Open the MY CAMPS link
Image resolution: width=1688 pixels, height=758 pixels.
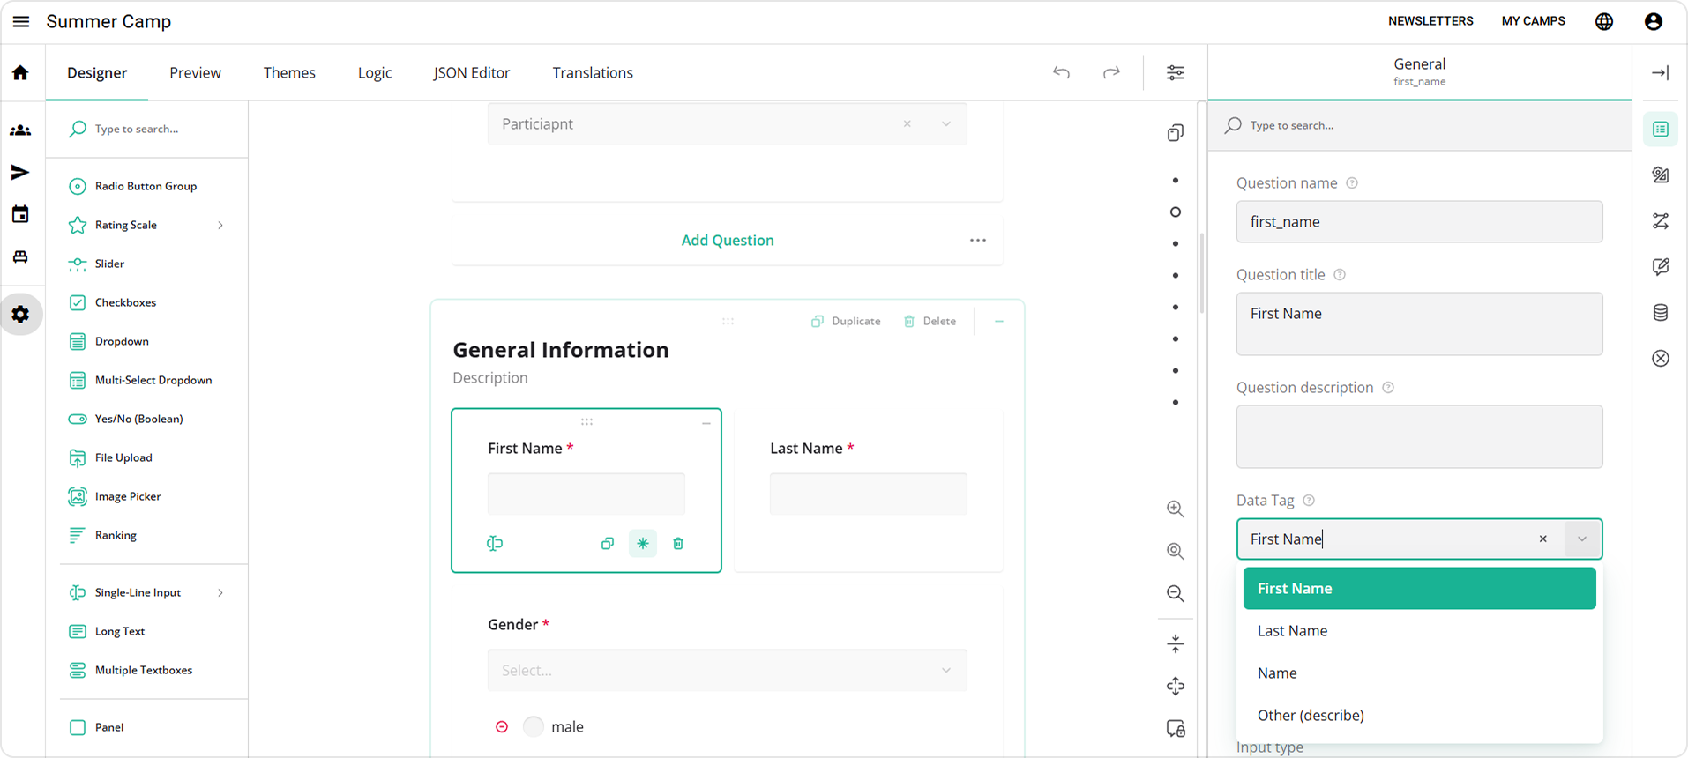click(1534, 21)
